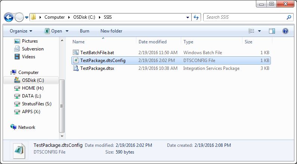The height and width of the screenshot is (164, 297).
Task: Click the TestBatchFile.bat file icon
Action: click(x=76, y=53)
